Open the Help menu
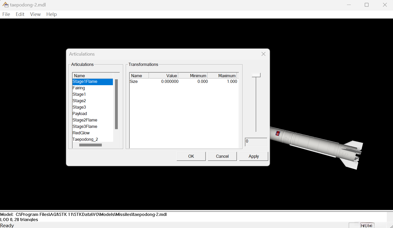This screenshot has height=228, width=393. point(51,14)
